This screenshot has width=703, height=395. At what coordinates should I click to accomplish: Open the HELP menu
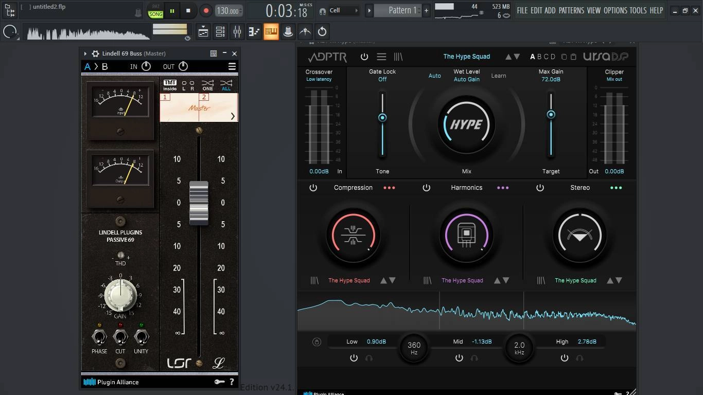point(656,10)
